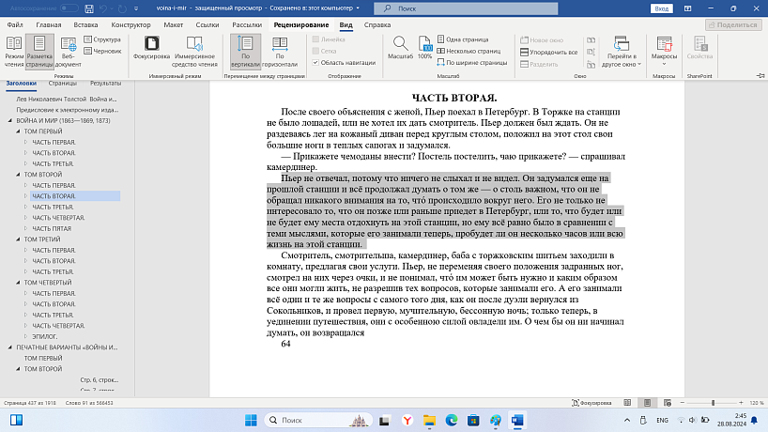Screen dimensions: 768x432
Task: Click the document search box at top
Action: tap(466, 8)
